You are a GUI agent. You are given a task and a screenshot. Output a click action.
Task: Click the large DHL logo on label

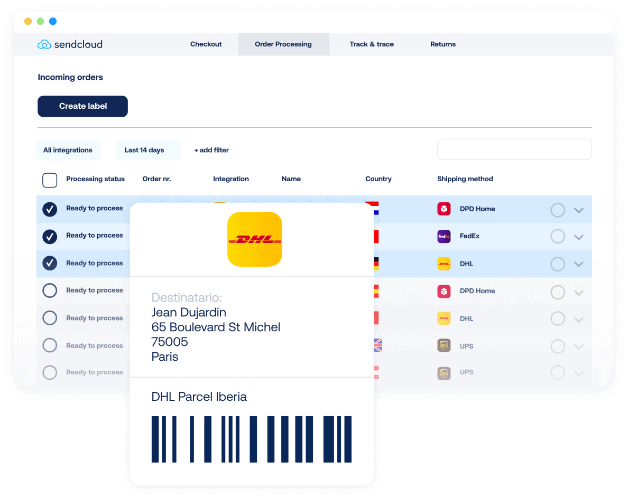pos(254,239)
